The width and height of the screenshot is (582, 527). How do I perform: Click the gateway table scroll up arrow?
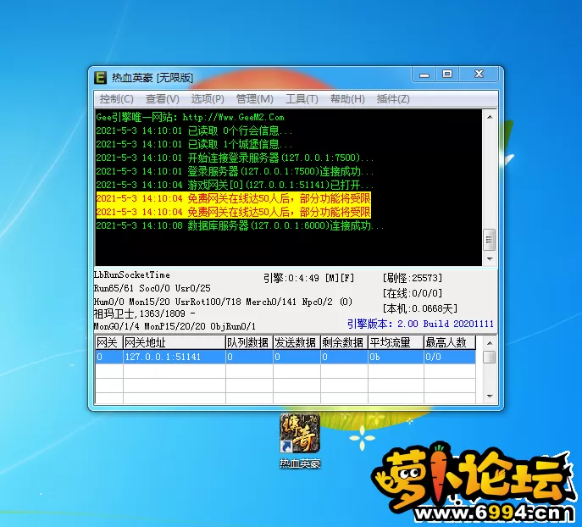490,343
